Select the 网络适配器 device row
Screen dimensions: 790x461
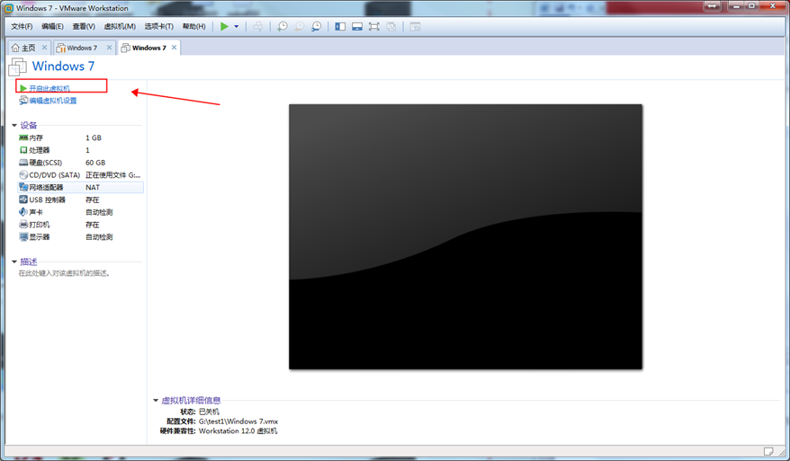80,187
